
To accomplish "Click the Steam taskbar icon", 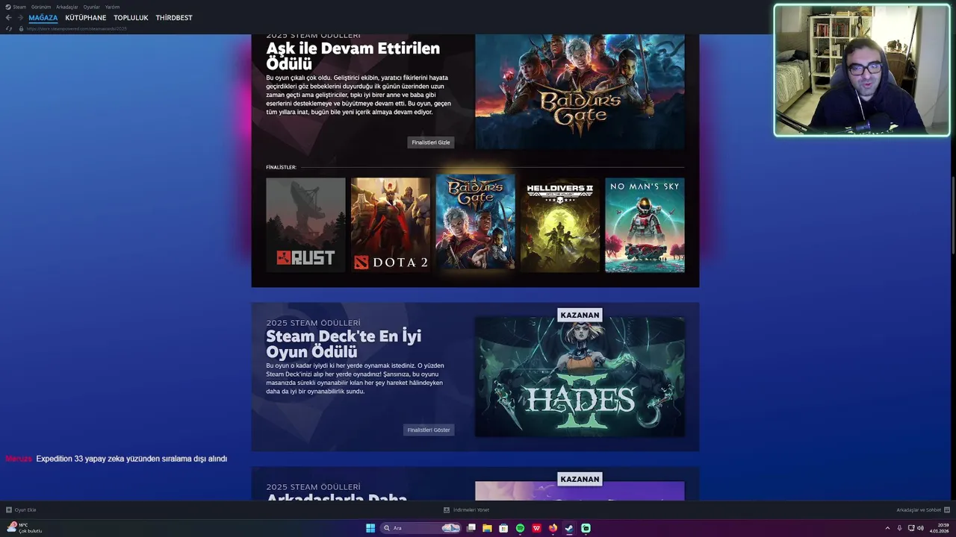I will 570,528.
